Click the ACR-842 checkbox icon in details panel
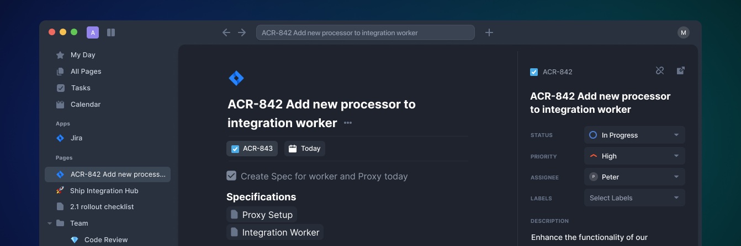This screenshot has width=741, height=246. tap(534, 72)
